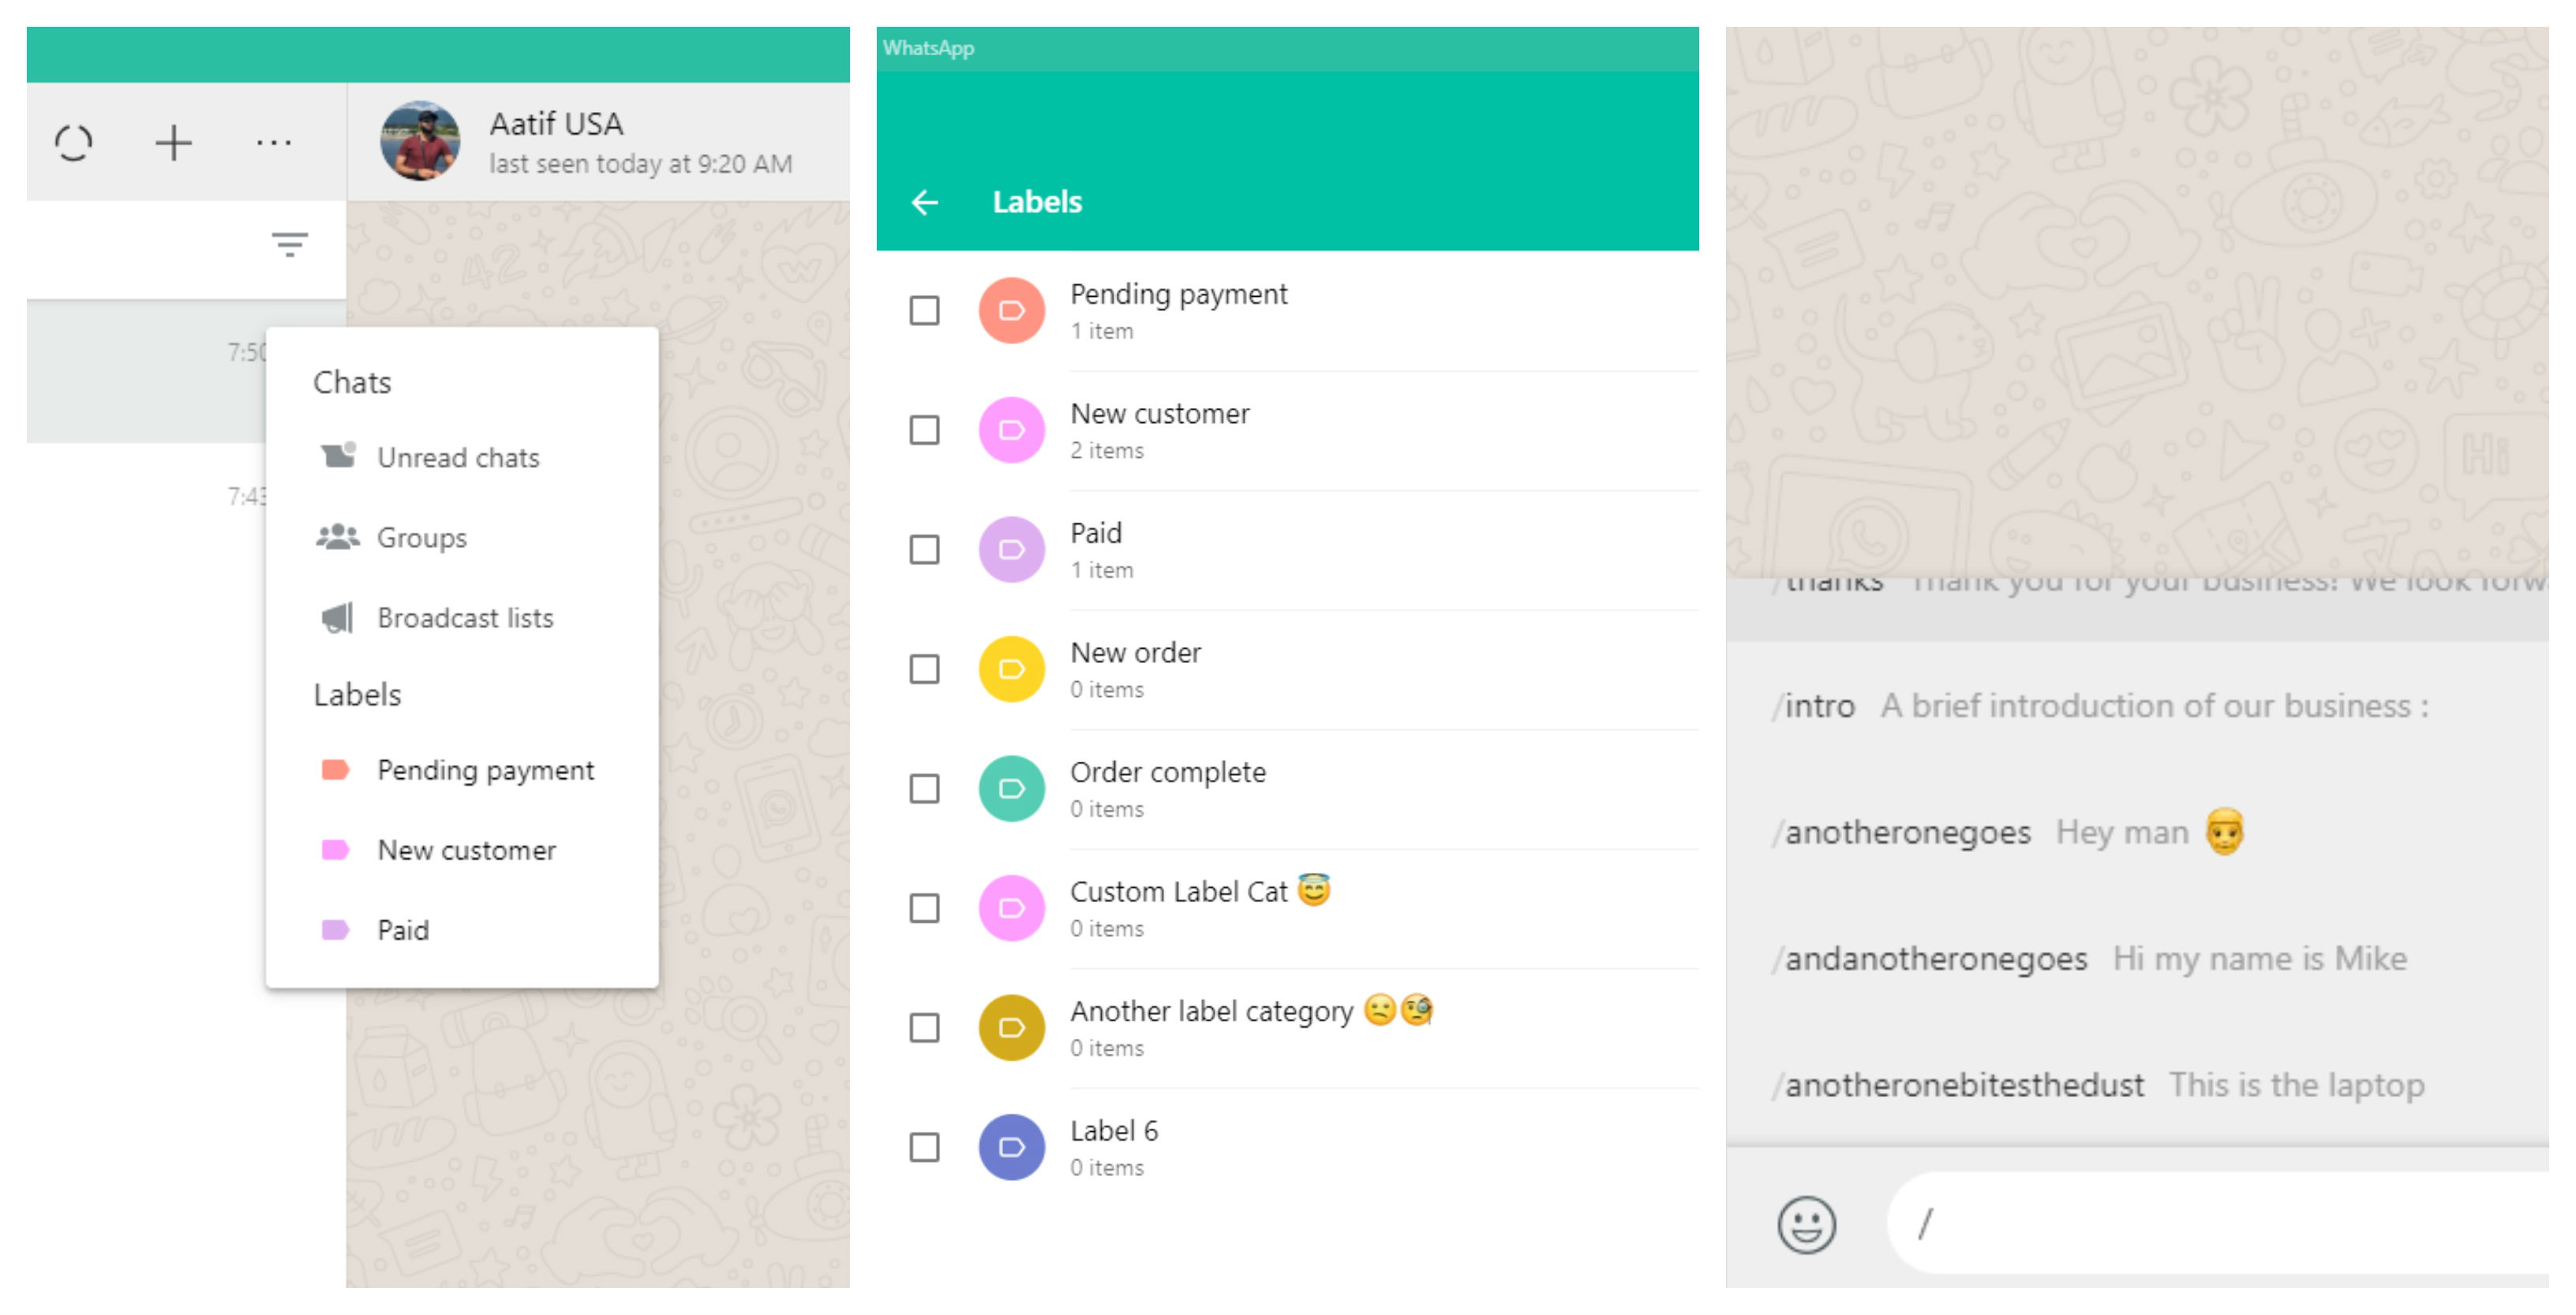Click the teal Order complete label icon
Screen dimensions: 2576x1315
coord(1011,789)
